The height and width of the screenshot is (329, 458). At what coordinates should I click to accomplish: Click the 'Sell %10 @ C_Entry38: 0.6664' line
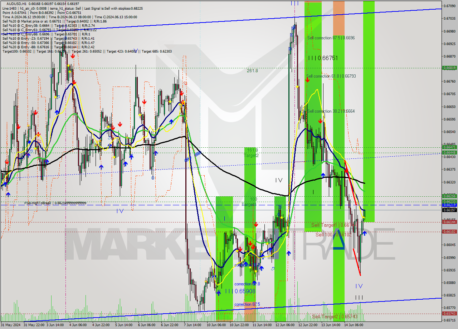[x=49, y=25]
